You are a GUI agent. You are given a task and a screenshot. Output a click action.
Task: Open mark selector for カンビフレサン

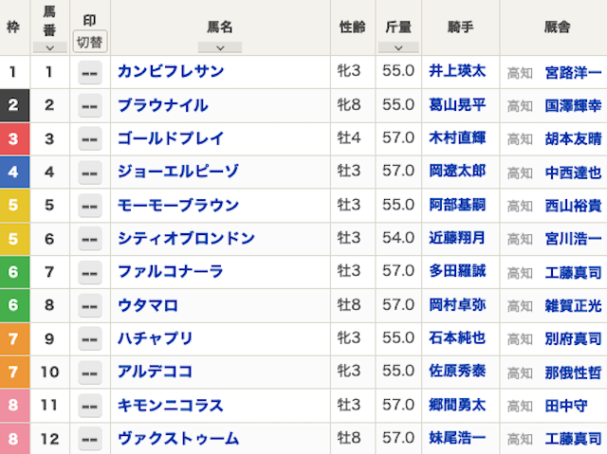pos(90,71)
